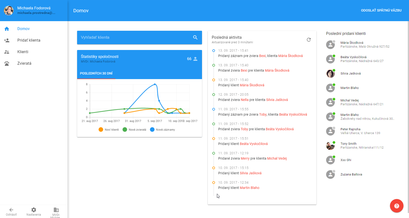Click Xxx Ghi's avatar icon

coord(331,160)
